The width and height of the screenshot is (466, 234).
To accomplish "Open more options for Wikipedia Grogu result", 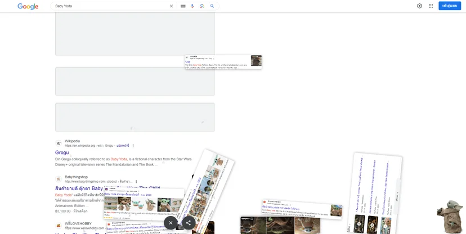I will click(133, 146).
